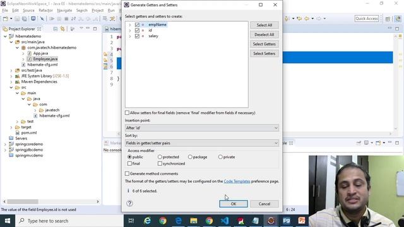Collapse all in Project Explorer toolbar
Screen dimensions: 404x227
coord(56,29)
